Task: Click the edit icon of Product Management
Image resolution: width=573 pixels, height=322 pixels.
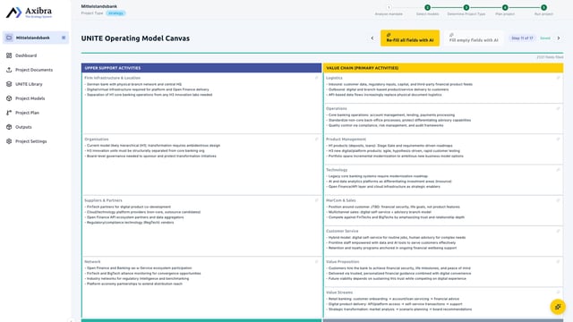Action: coord(558,140)
